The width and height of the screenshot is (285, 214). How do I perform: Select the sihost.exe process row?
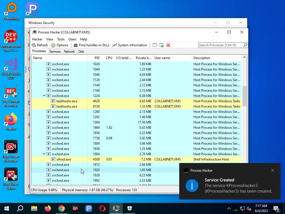tap(137, 159)
